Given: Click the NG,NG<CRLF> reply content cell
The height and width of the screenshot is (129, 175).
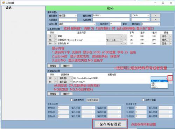Looking at the screenshot, I should click(x=112, y=82).
